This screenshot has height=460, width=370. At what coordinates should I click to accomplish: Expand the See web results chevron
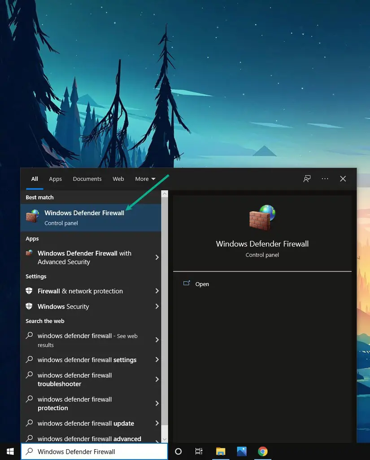(x=157, y=340)
